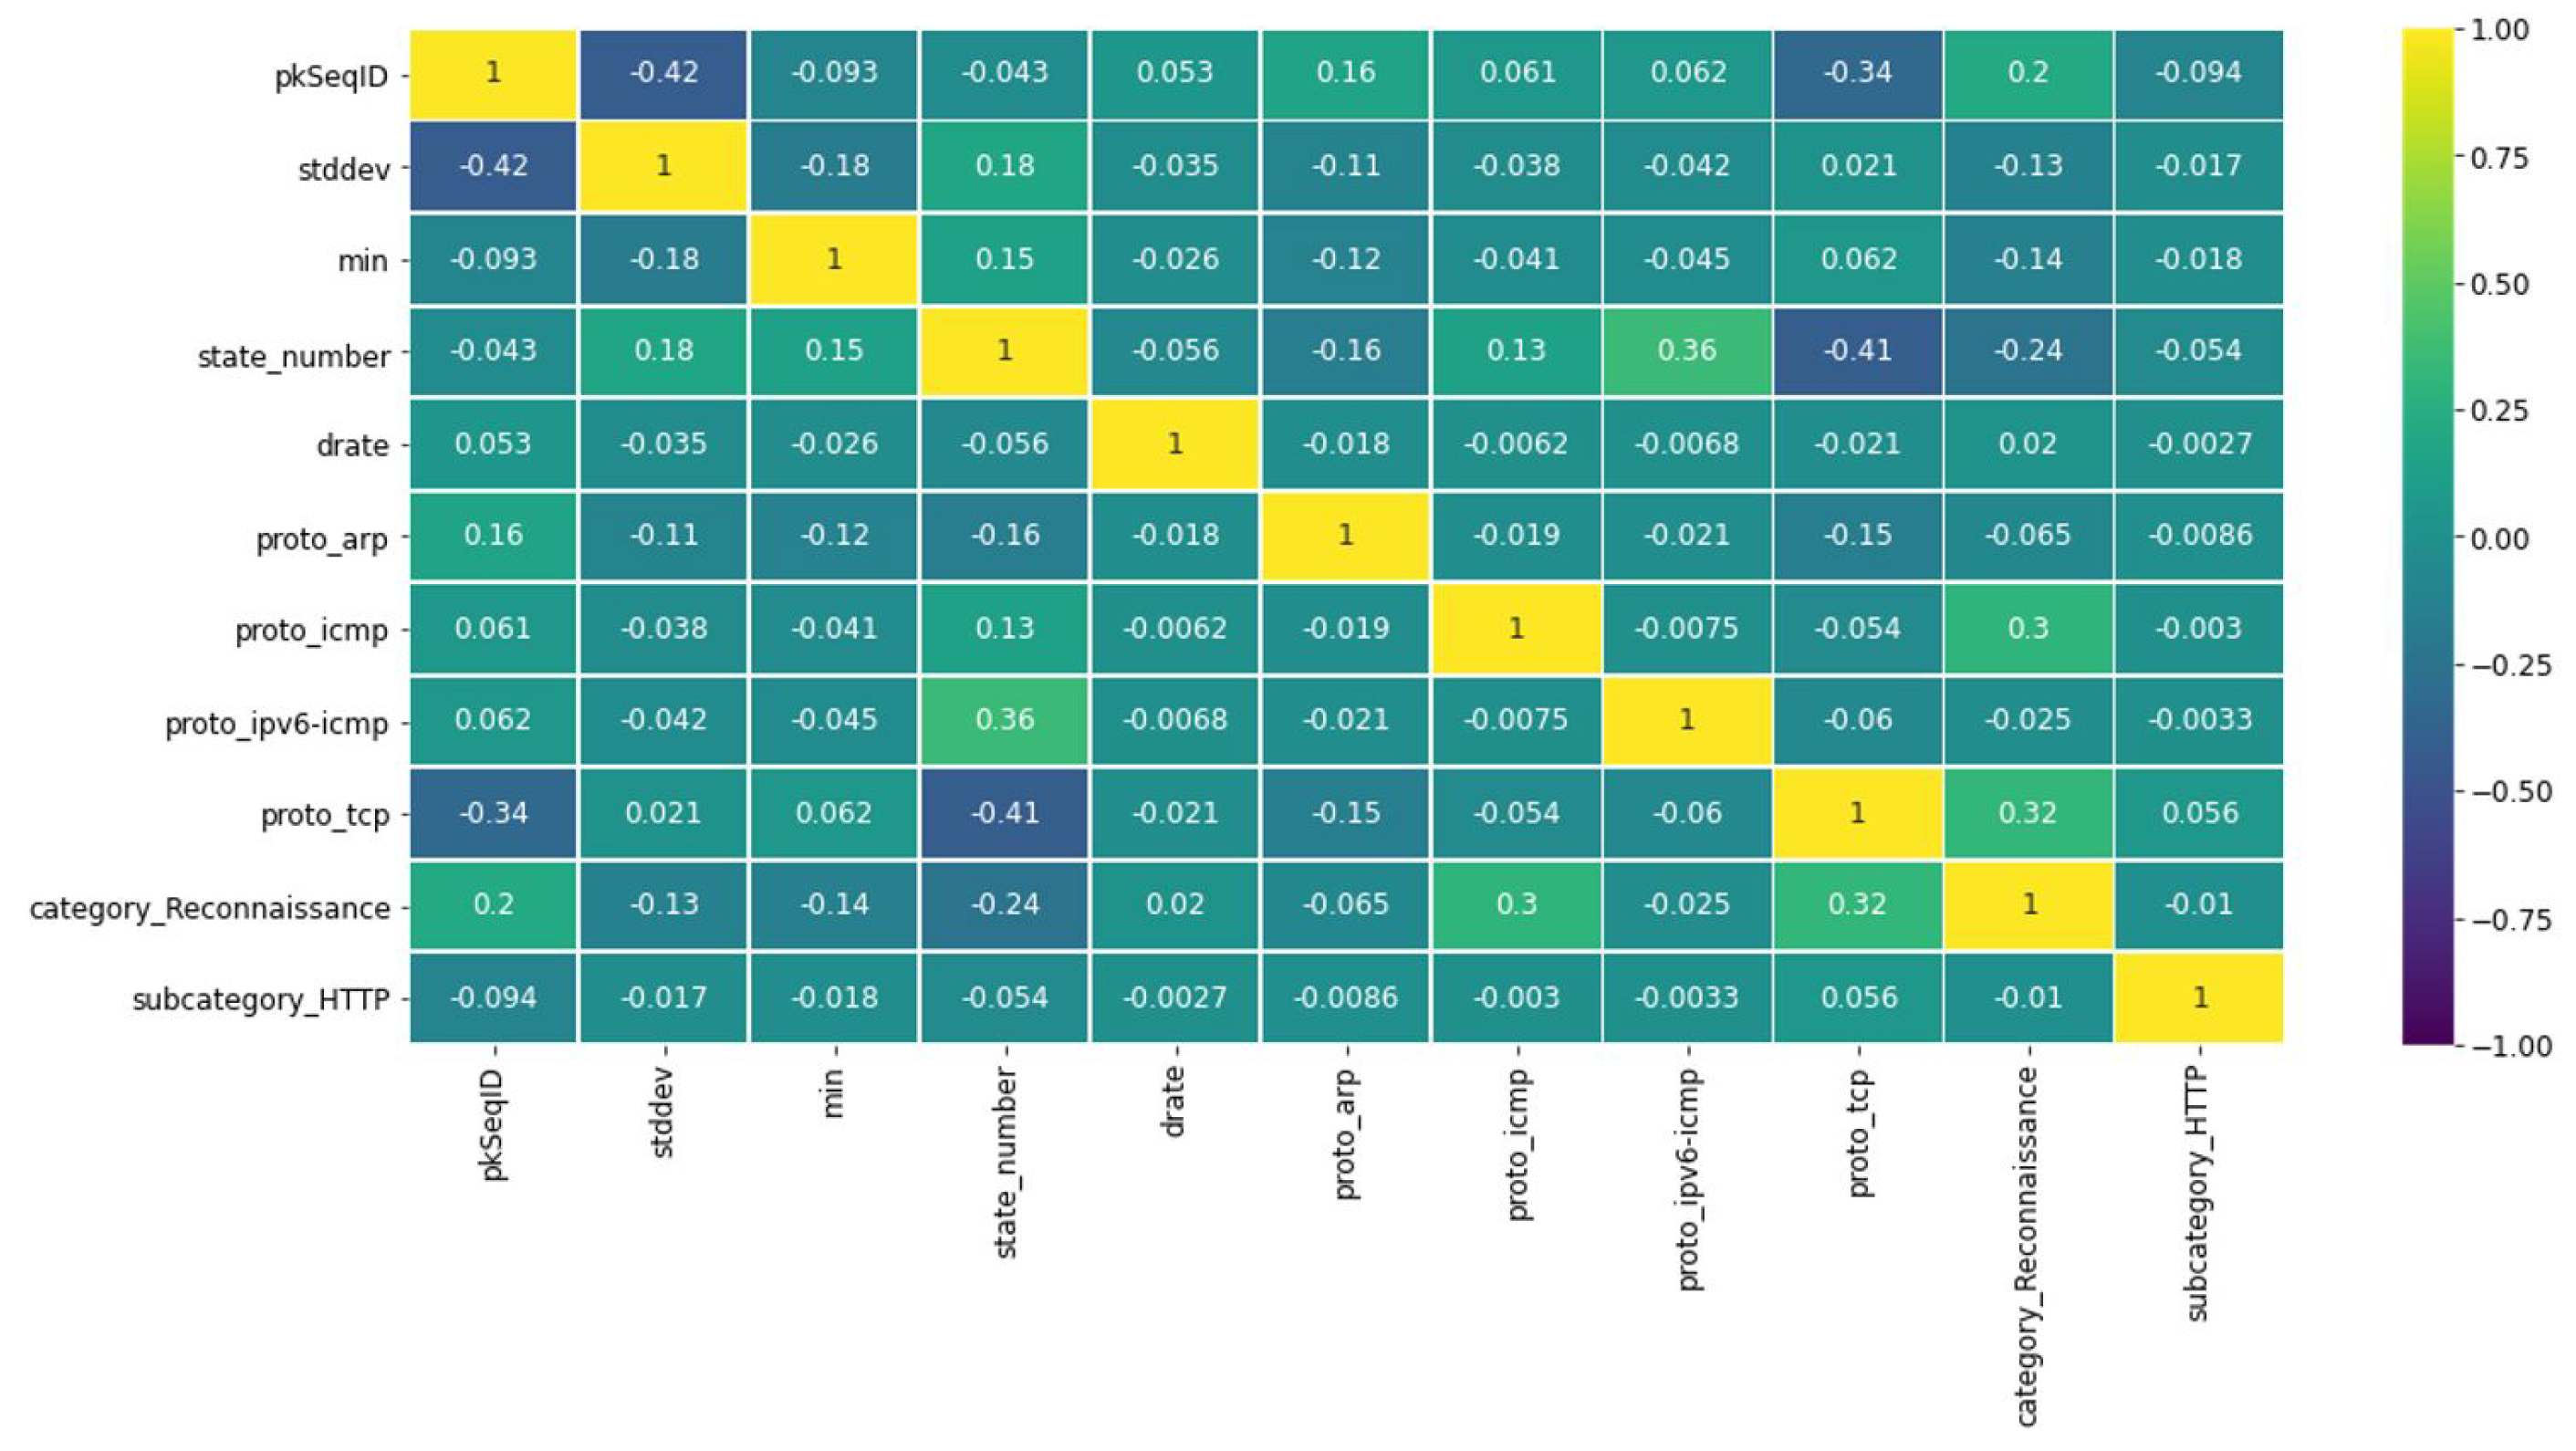Click the stddev label on the horizontal axis
The height and width of the screenshot is (1451, 2576).
coord(662,1113)
